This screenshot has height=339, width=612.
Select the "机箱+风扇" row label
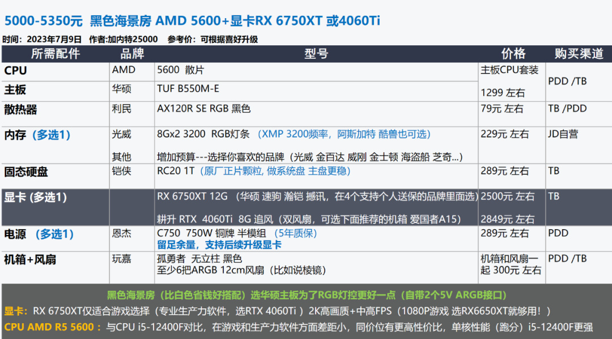pyautogui.click(x=30, y=260)
